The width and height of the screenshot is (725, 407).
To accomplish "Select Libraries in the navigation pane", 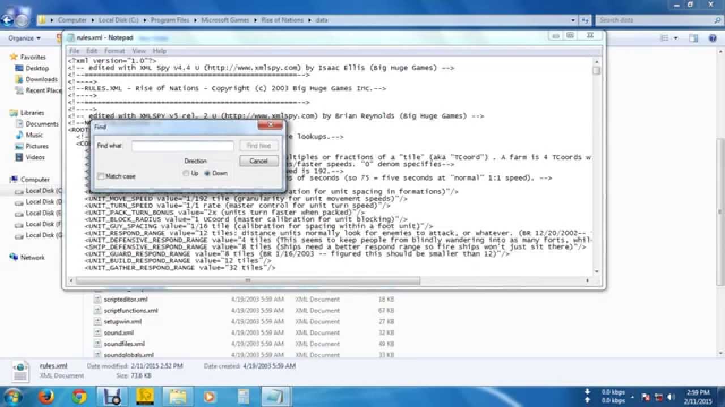I will pos(32,113).
